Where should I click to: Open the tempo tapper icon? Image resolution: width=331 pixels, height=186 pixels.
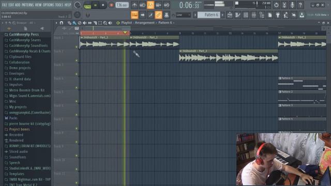coord(286,15)
